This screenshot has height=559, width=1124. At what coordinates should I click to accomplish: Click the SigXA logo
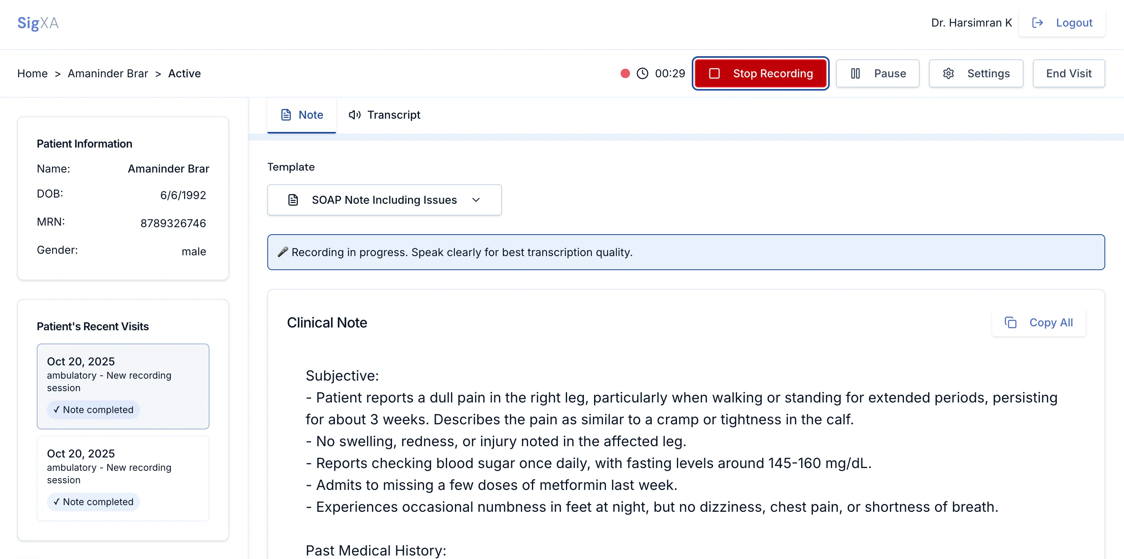(38, 23)
